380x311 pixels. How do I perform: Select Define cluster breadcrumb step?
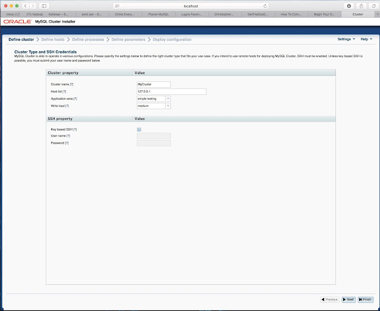pos(21,40)
